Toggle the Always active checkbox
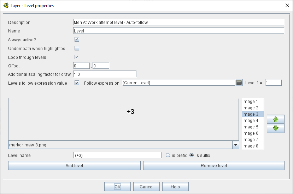Viewport: 293px width, 194px height. tap(77, 40)
